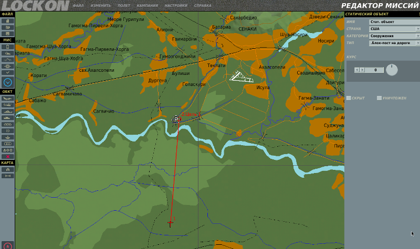Click the Корати village label

(38, 75)
